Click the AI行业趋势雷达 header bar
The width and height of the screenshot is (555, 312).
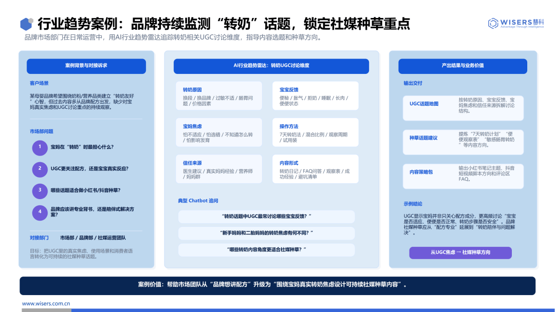271,66
